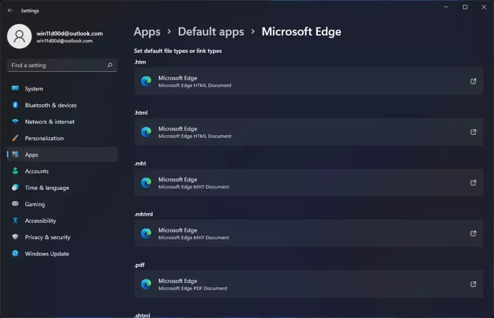This screenshot has height=318, width=494.
Task: Open System settings in the sidebar
Action: point(34,89)
